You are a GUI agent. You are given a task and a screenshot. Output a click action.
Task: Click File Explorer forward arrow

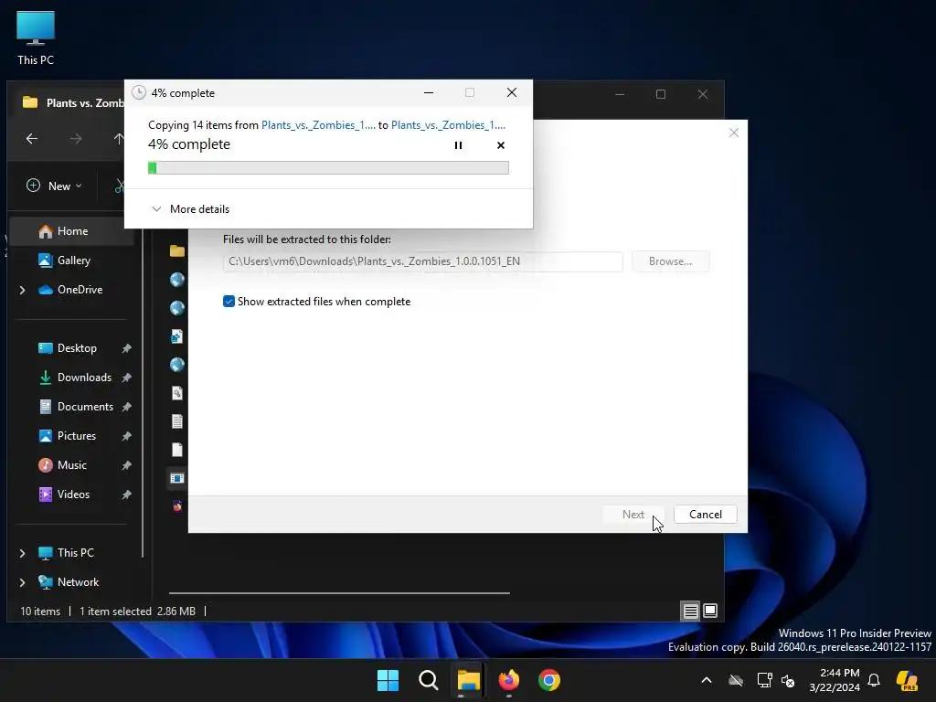[76, 139]
